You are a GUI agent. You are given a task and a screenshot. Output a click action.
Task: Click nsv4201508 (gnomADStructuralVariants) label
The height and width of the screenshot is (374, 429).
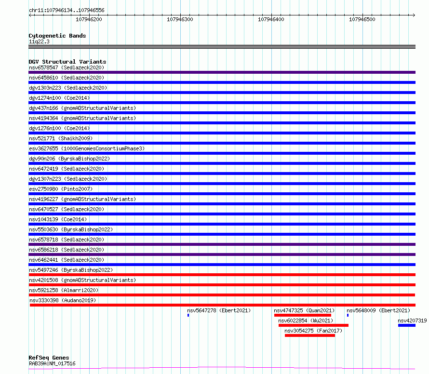(82, 280)
